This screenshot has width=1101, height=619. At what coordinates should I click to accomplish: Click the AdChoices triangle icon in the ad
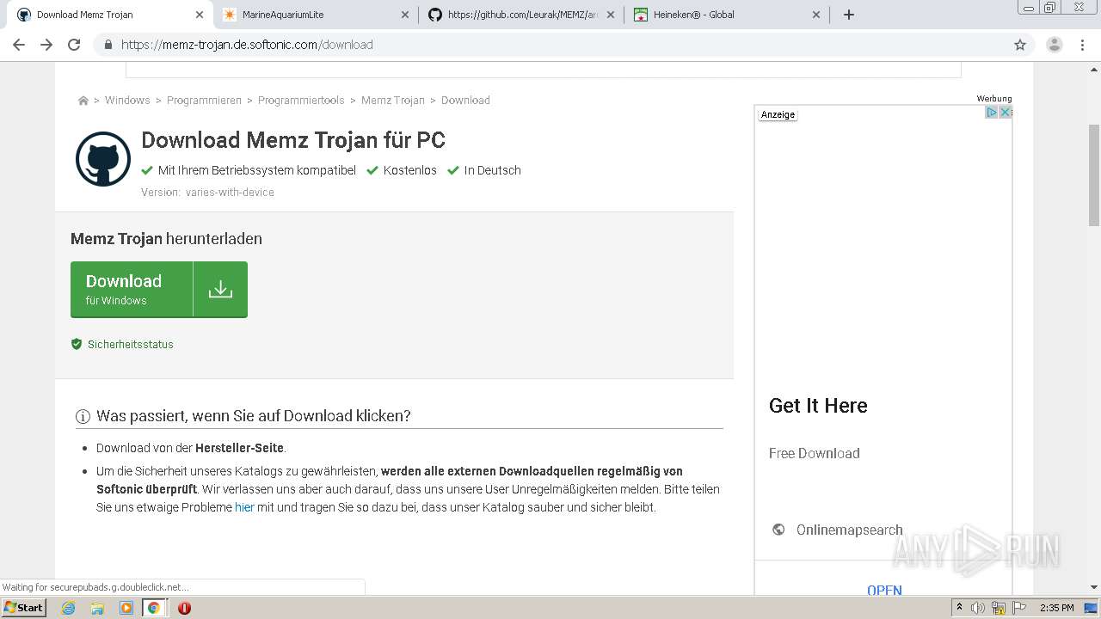tap(991, 113)
